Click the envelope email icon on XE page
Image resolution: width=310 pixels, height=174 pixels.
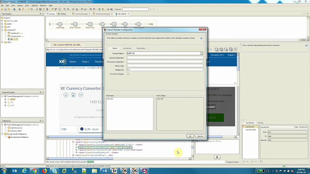click(x=81, y=95)
